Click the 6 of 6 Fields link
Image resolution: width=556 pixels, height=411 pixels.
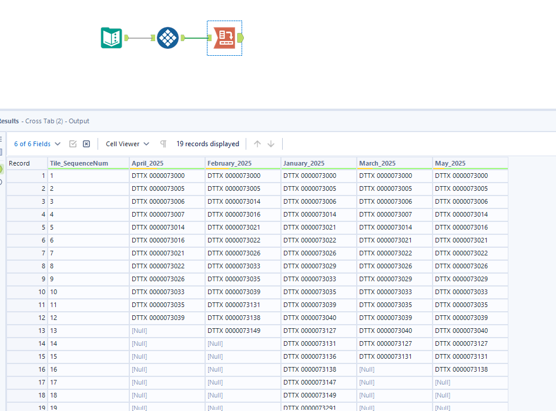(32, 144)
